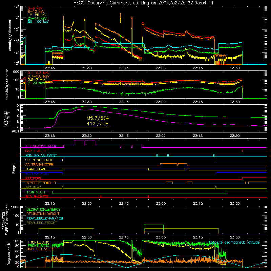Click the DECIMATION_ENERGY legend entry
Viewport: 271px width, 271px height.
[x=43, y=209]
